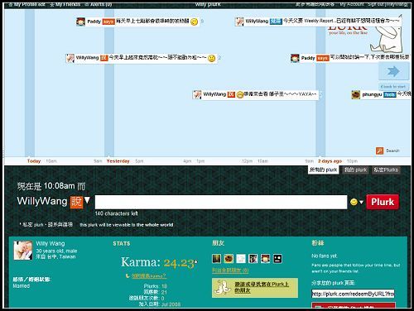Open WillyWang's avatar on the Weekly Report plurk

pyautogui.click(x=239, y=22)
